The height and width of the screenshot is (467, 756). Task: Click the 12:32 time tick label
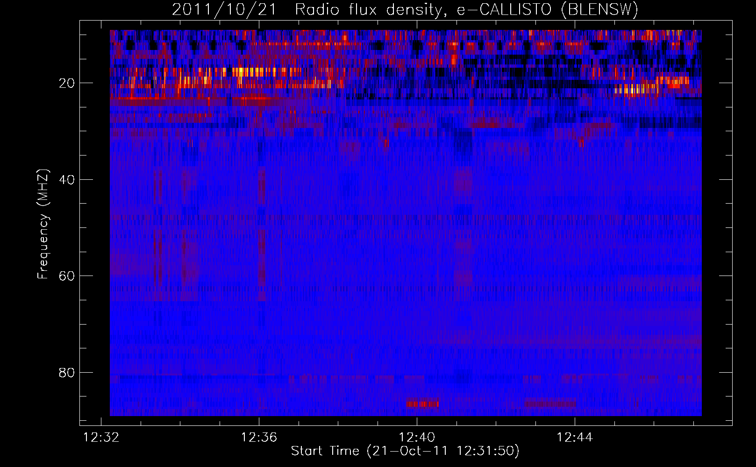click(x=101, y=438)
